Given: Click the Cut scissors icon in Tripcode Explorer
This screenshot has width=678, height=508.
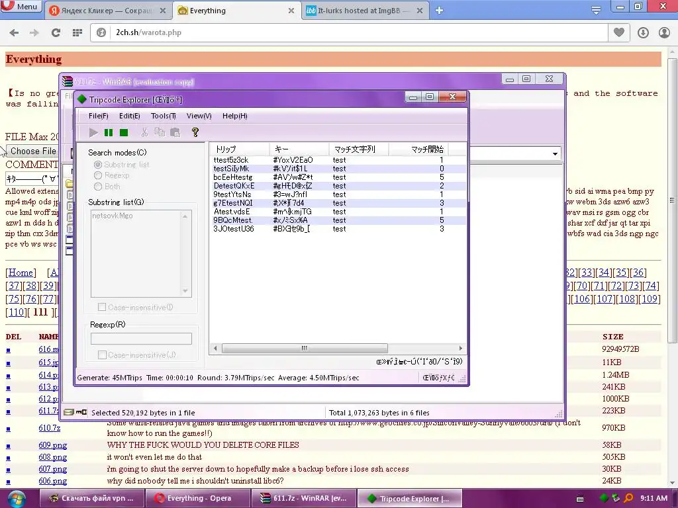Looking at the screenshot, I should [144, 132].
